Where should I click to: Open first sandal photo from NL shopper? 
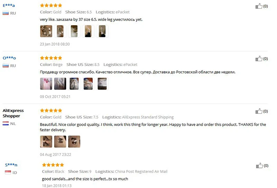tap(46, 142)
